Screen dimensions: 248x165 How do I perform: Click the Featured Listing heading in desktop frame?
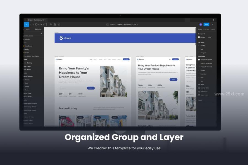pyautogui.click(x=68, y=108)
